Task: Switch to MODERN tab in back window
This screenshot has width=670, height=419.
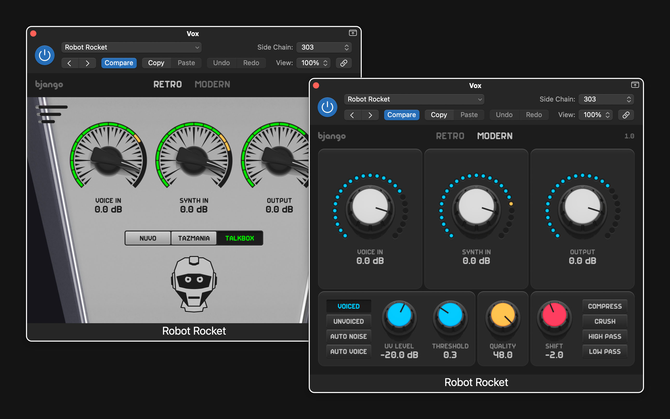Action: tap(212, 84)
